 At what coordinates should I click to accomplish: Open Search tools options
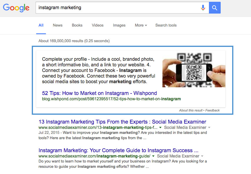(x=166, y=25)
